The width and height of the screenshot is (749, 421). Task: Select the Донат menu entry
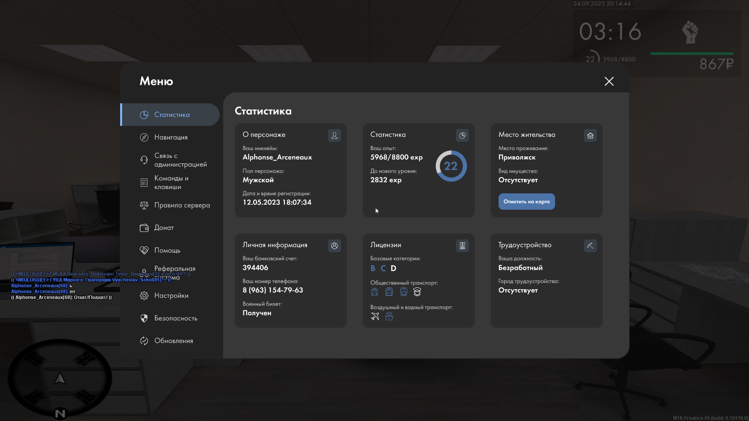click(x=163, y=228)
